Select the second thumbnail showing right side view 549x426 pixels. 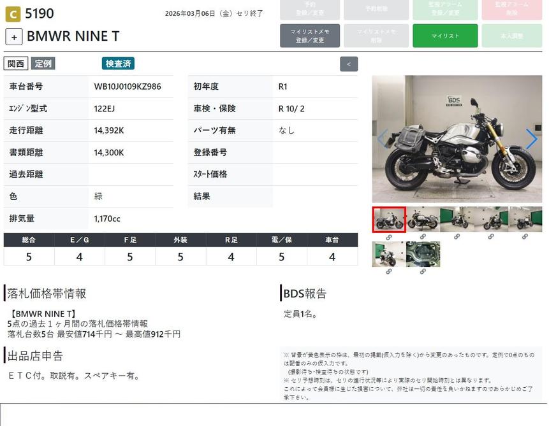(423, 219)
